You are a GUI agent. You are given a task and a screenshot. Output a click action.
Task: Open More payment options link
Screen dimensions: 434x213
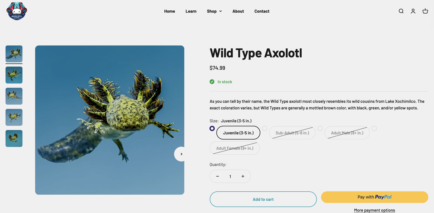click(374, 210)
